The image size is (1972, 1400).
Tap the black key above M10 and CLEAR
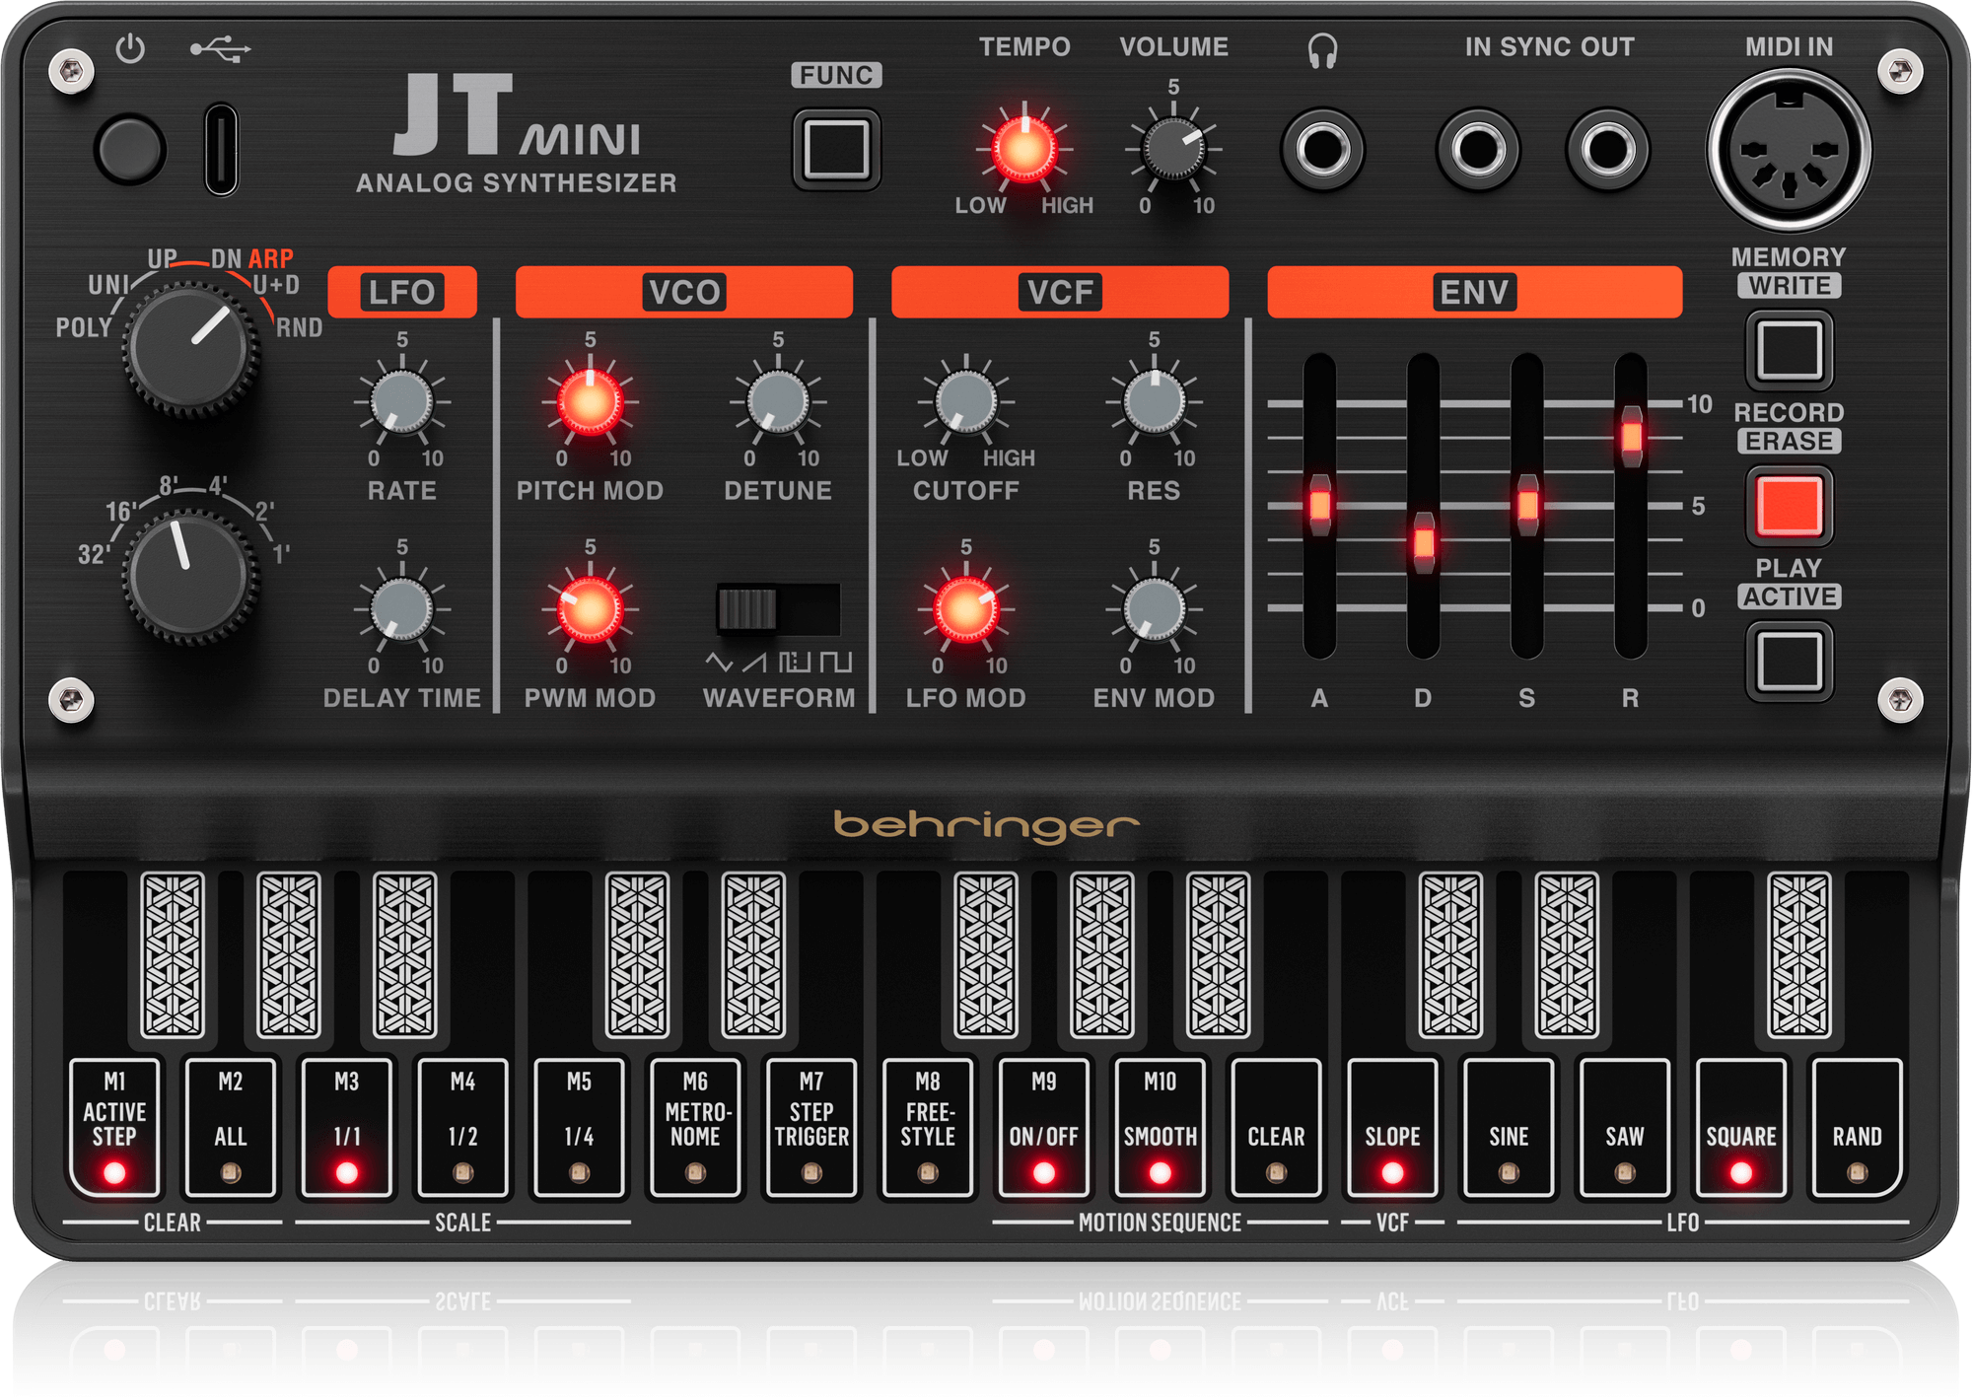tap(1219, 955)
